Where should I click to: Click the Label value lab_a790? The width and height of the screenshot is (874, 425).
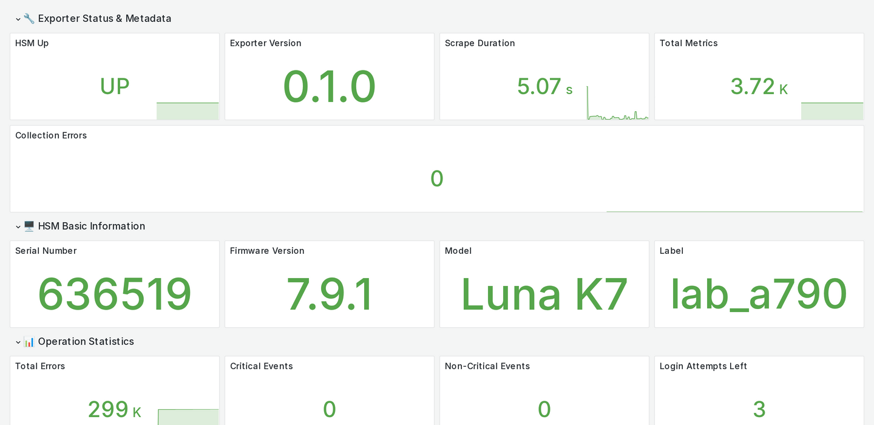point(759,294)
